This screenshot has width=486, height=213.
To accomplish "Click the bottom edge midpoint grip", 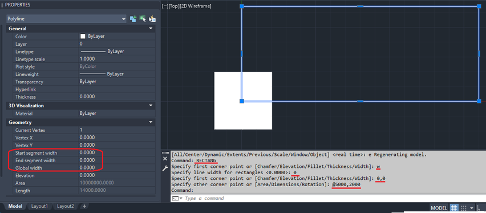I will (360, 101).
